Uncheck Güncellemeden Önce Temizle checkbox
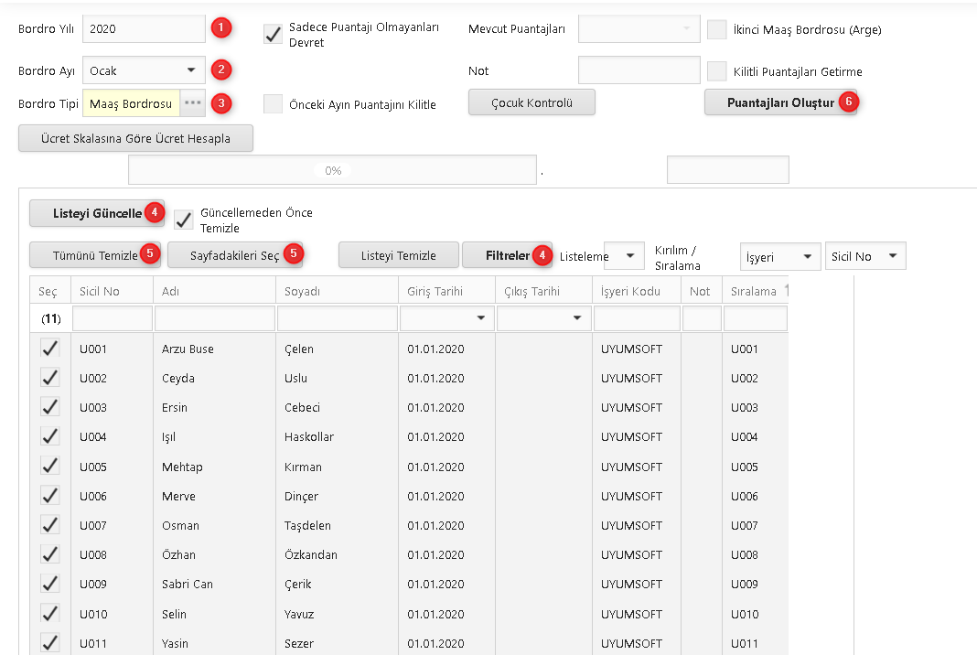977x655 pixels. 184,220
